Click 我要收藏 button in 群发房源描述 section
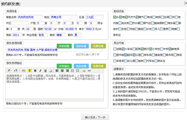 (98, 66)
